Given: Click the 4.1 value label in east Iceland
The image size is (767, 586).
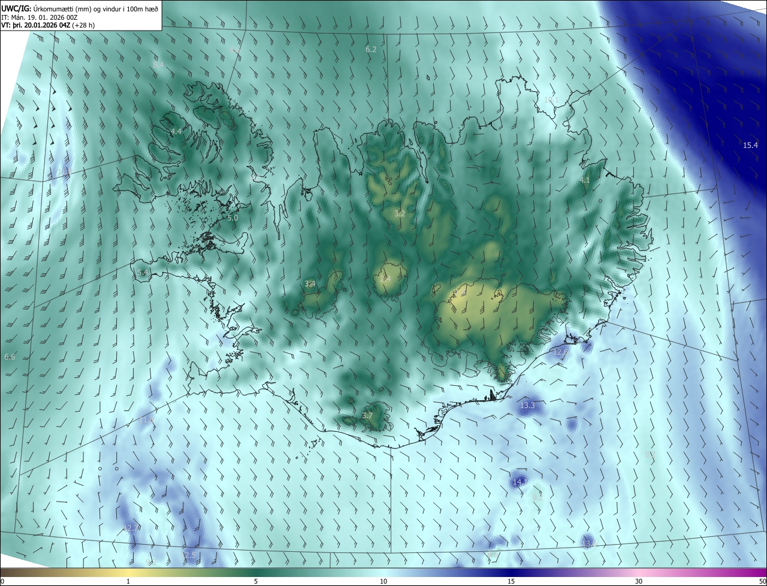Looking at the screenshot, I should (x=585, y=180).
